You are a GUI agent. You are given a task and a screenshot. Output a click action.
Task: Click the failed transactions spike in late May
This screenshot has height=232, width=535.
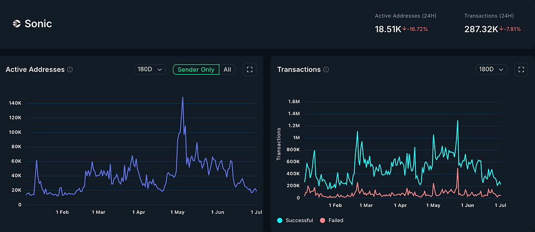click(457, 168)
